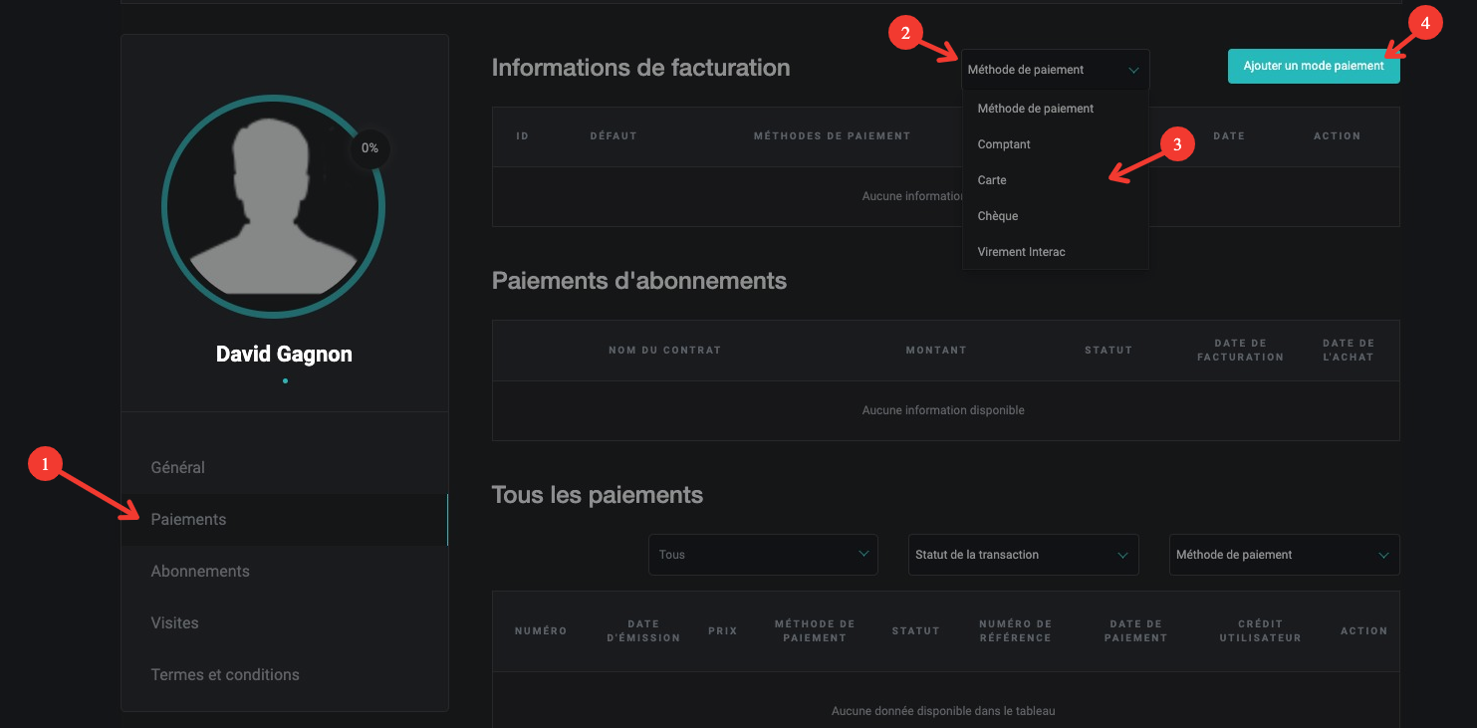
Task: Click the 0% profile completion badge
Action: coord(369,148)
